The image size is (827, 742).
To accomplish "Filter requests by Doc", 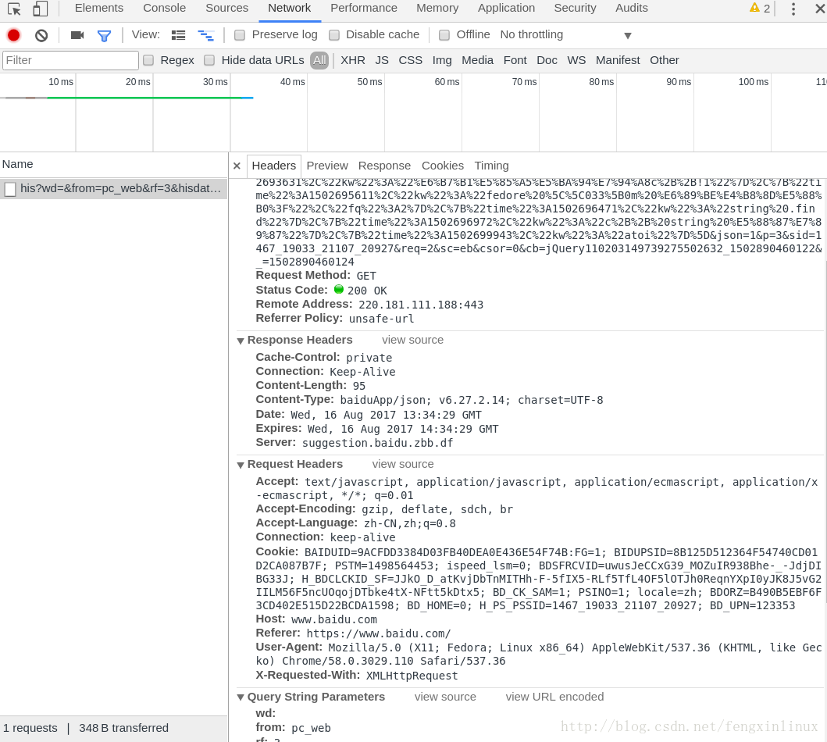I will tap(547, 60).
